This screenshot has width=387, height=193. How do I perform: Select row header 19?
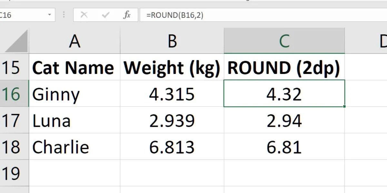pyautogui.click(x=15, y=173)
